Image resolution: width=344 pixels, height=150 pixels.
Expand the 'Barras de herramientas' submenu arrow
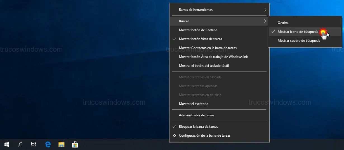[x=265, y=10]
